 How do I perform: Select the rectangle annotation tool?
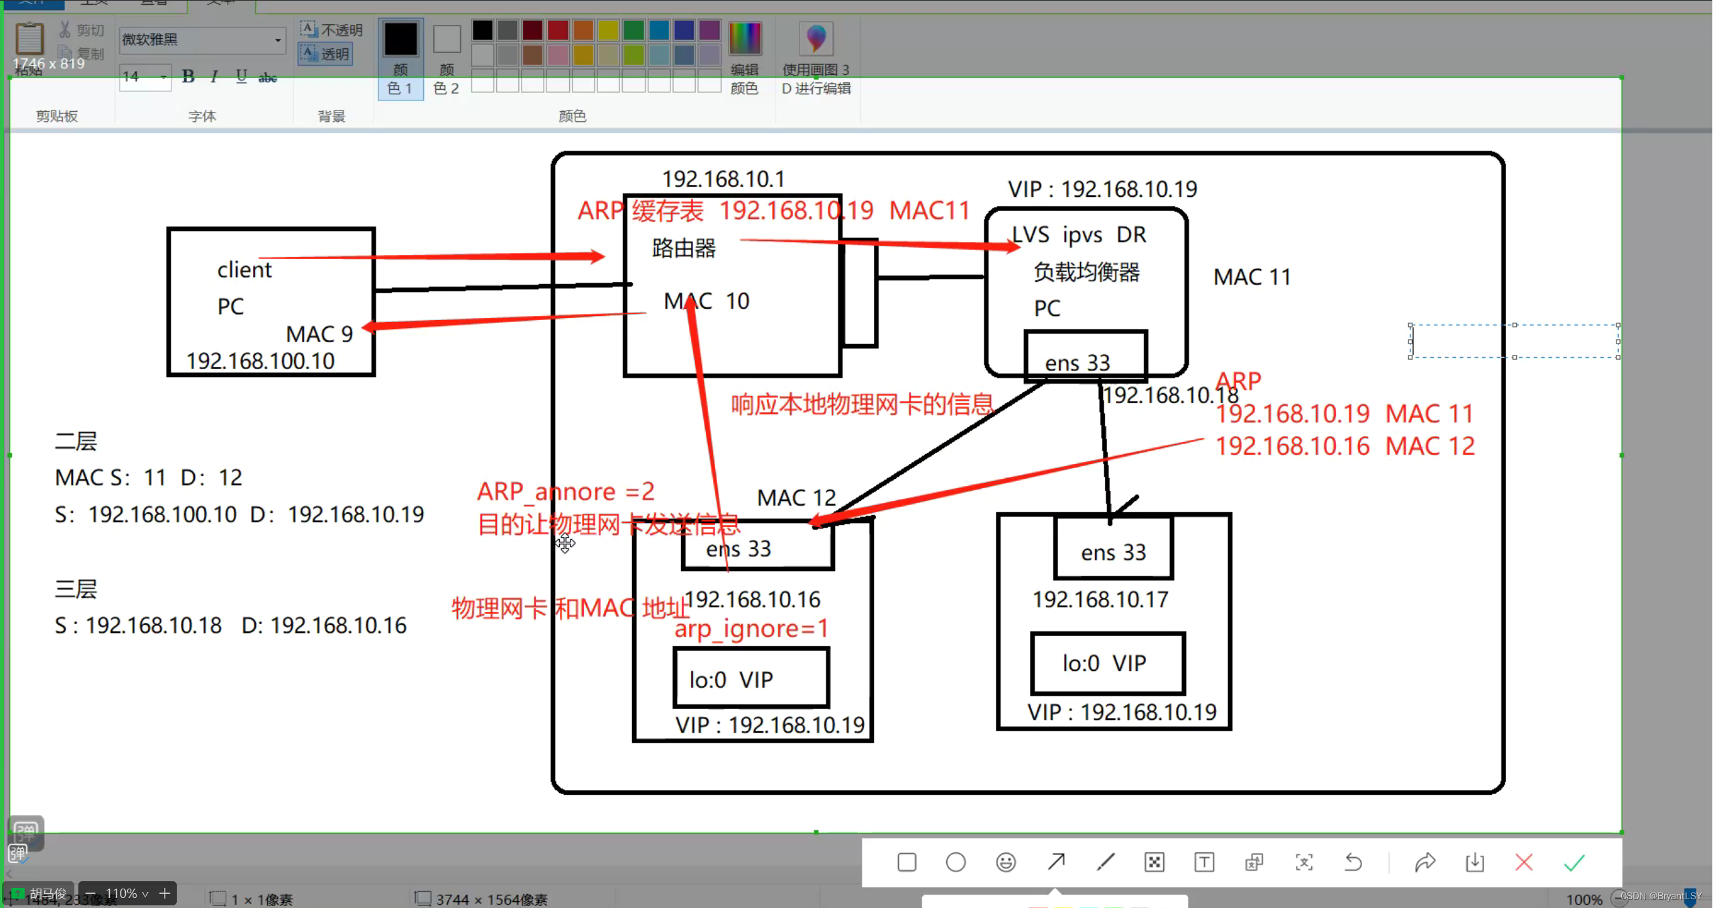point(907,862)
